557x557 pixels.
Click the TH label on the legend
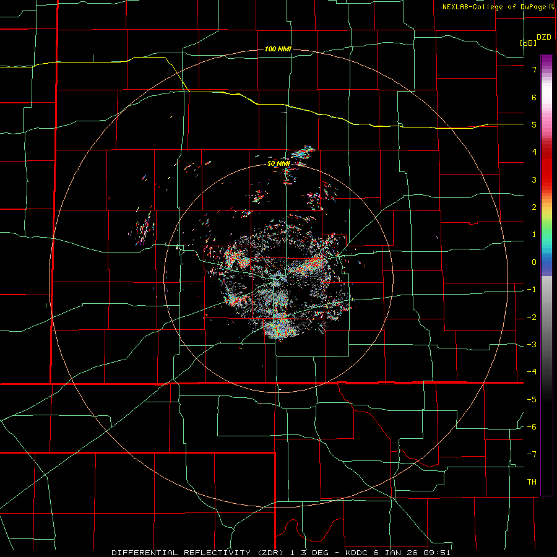(532, 482)
